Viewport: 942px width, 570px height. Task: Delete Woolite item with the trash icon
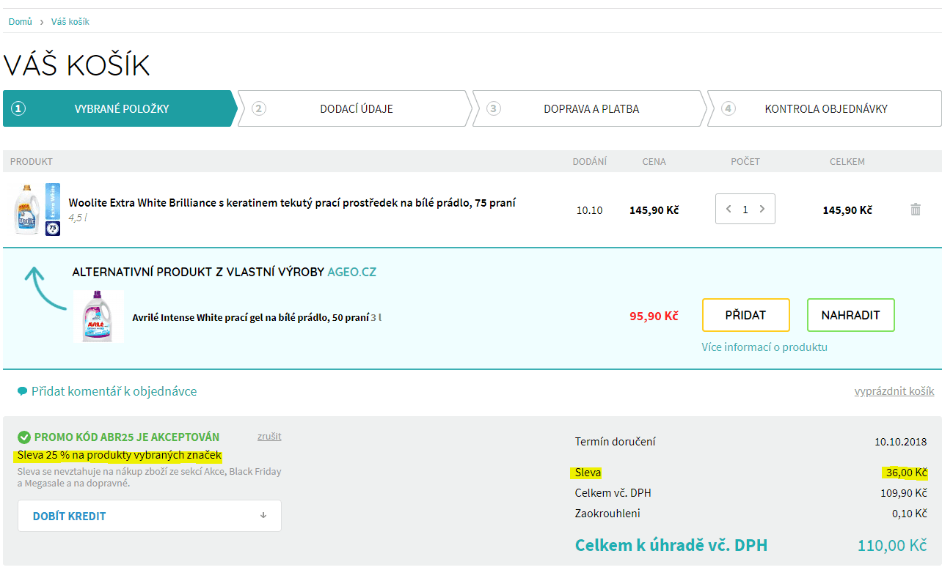[x=916, y=210]
